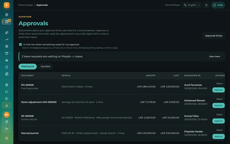Collapse the sidebar with panel icon
Viewport: 230px width, 144px height.
click(x=7, y=138)
